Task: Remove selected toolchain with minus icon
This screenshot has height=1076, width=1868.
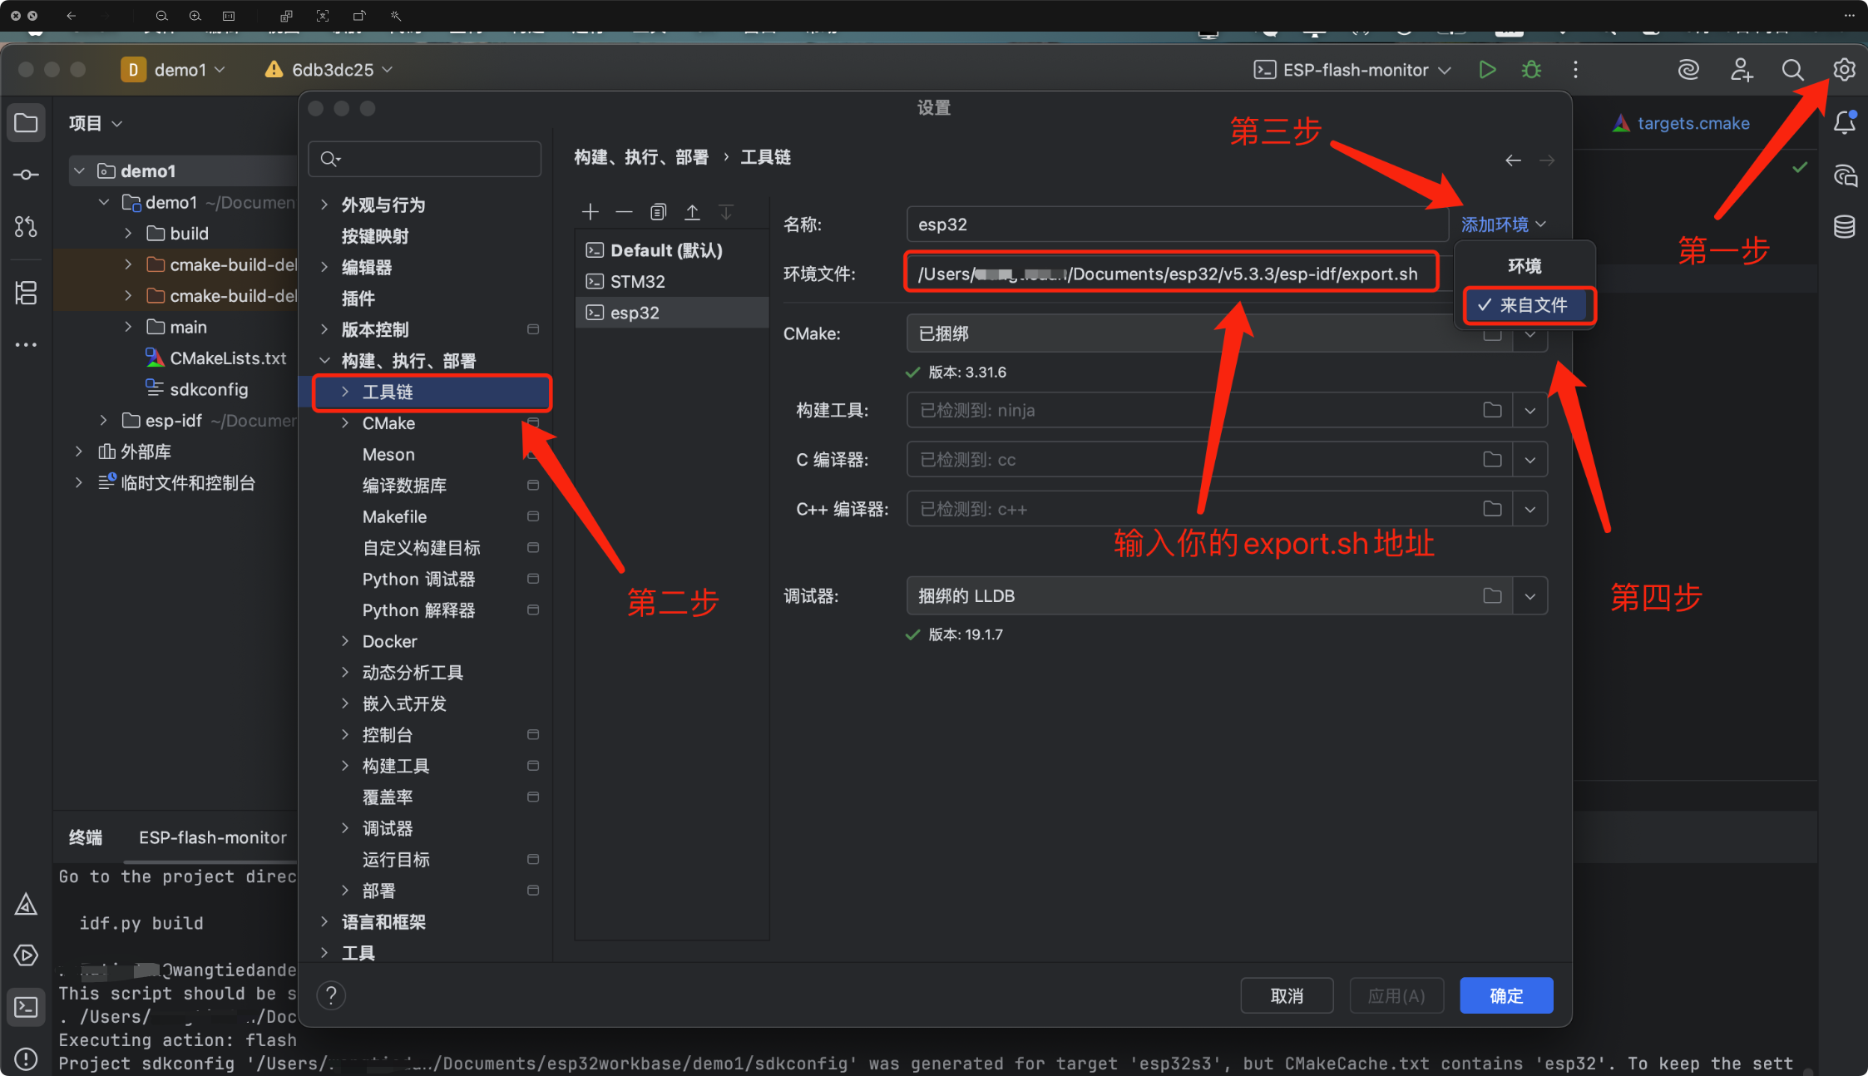Action: tap(624, 212)
